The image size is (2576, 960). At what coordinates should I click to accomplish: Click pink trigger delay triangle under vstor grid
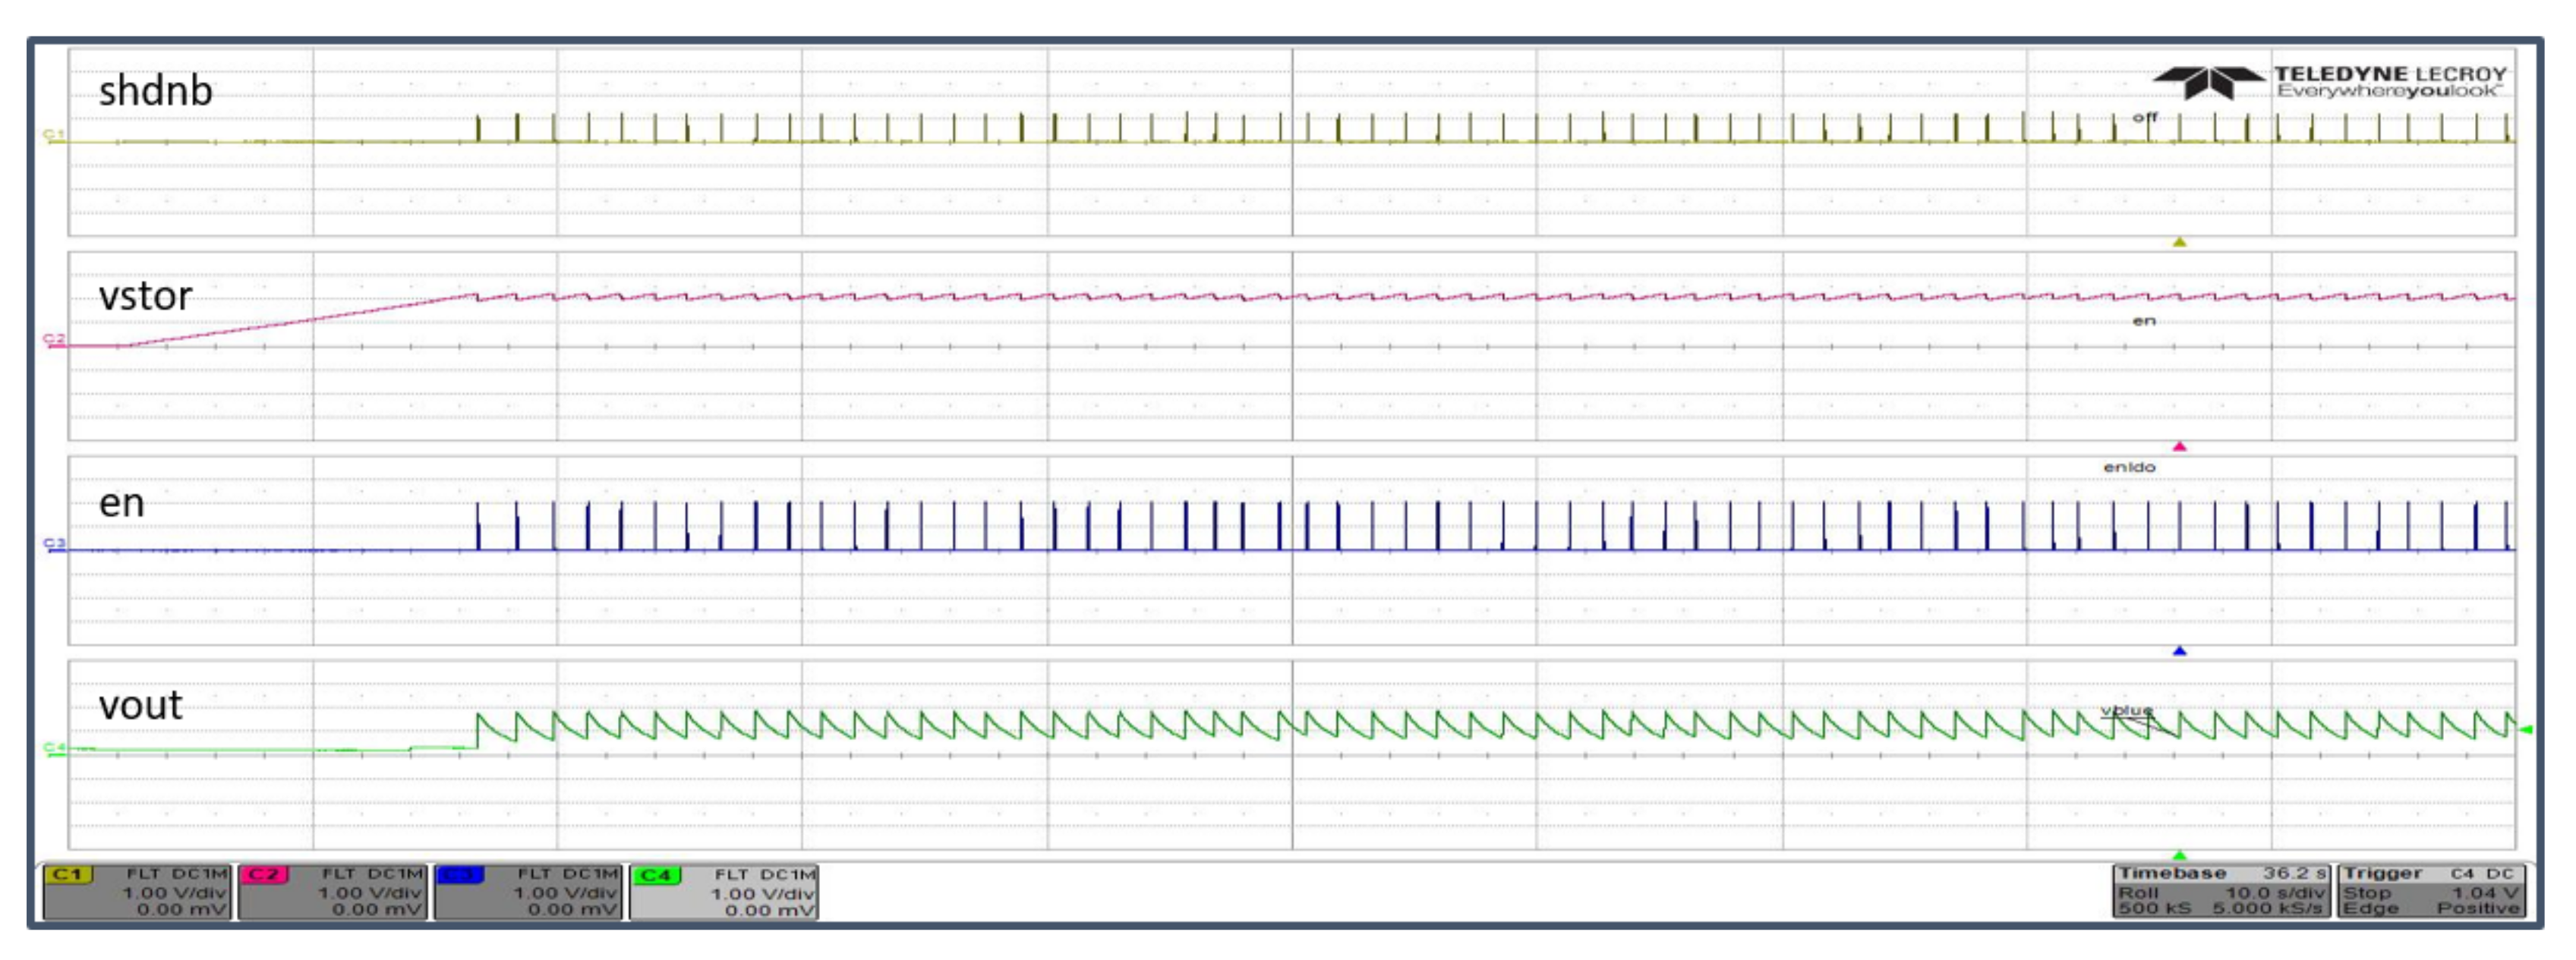2180,446
